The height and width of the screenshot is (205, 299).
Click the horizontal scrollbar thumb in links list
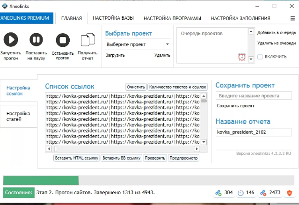[x=56, y=149]
